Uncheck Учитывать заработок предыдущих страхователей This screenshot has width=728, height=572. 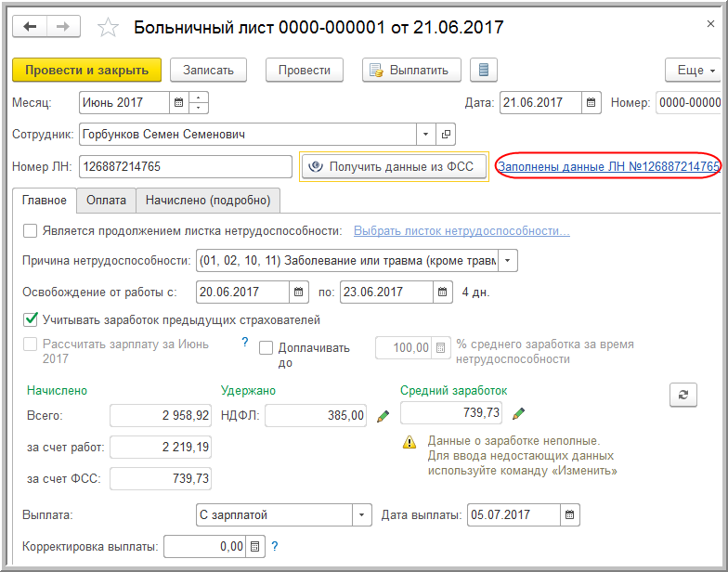coord(30,319)
